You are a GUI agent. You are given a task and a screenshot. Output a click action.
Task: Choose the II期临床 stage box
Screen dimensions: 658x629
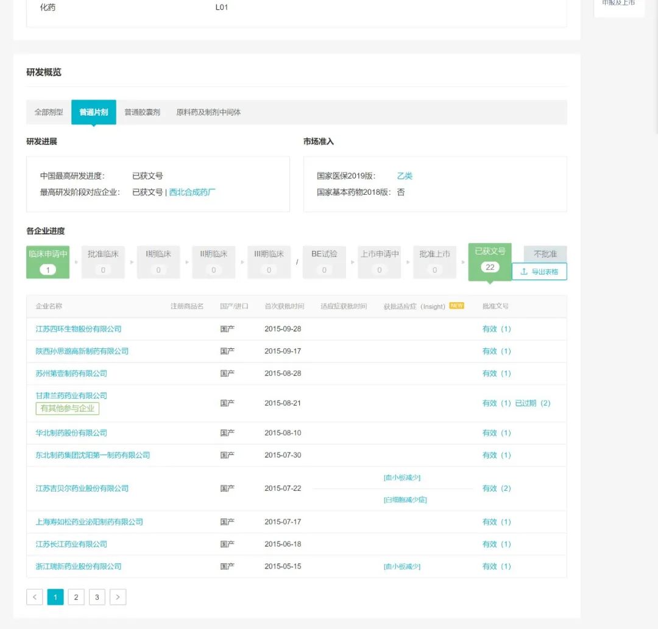tap(214, 262)
